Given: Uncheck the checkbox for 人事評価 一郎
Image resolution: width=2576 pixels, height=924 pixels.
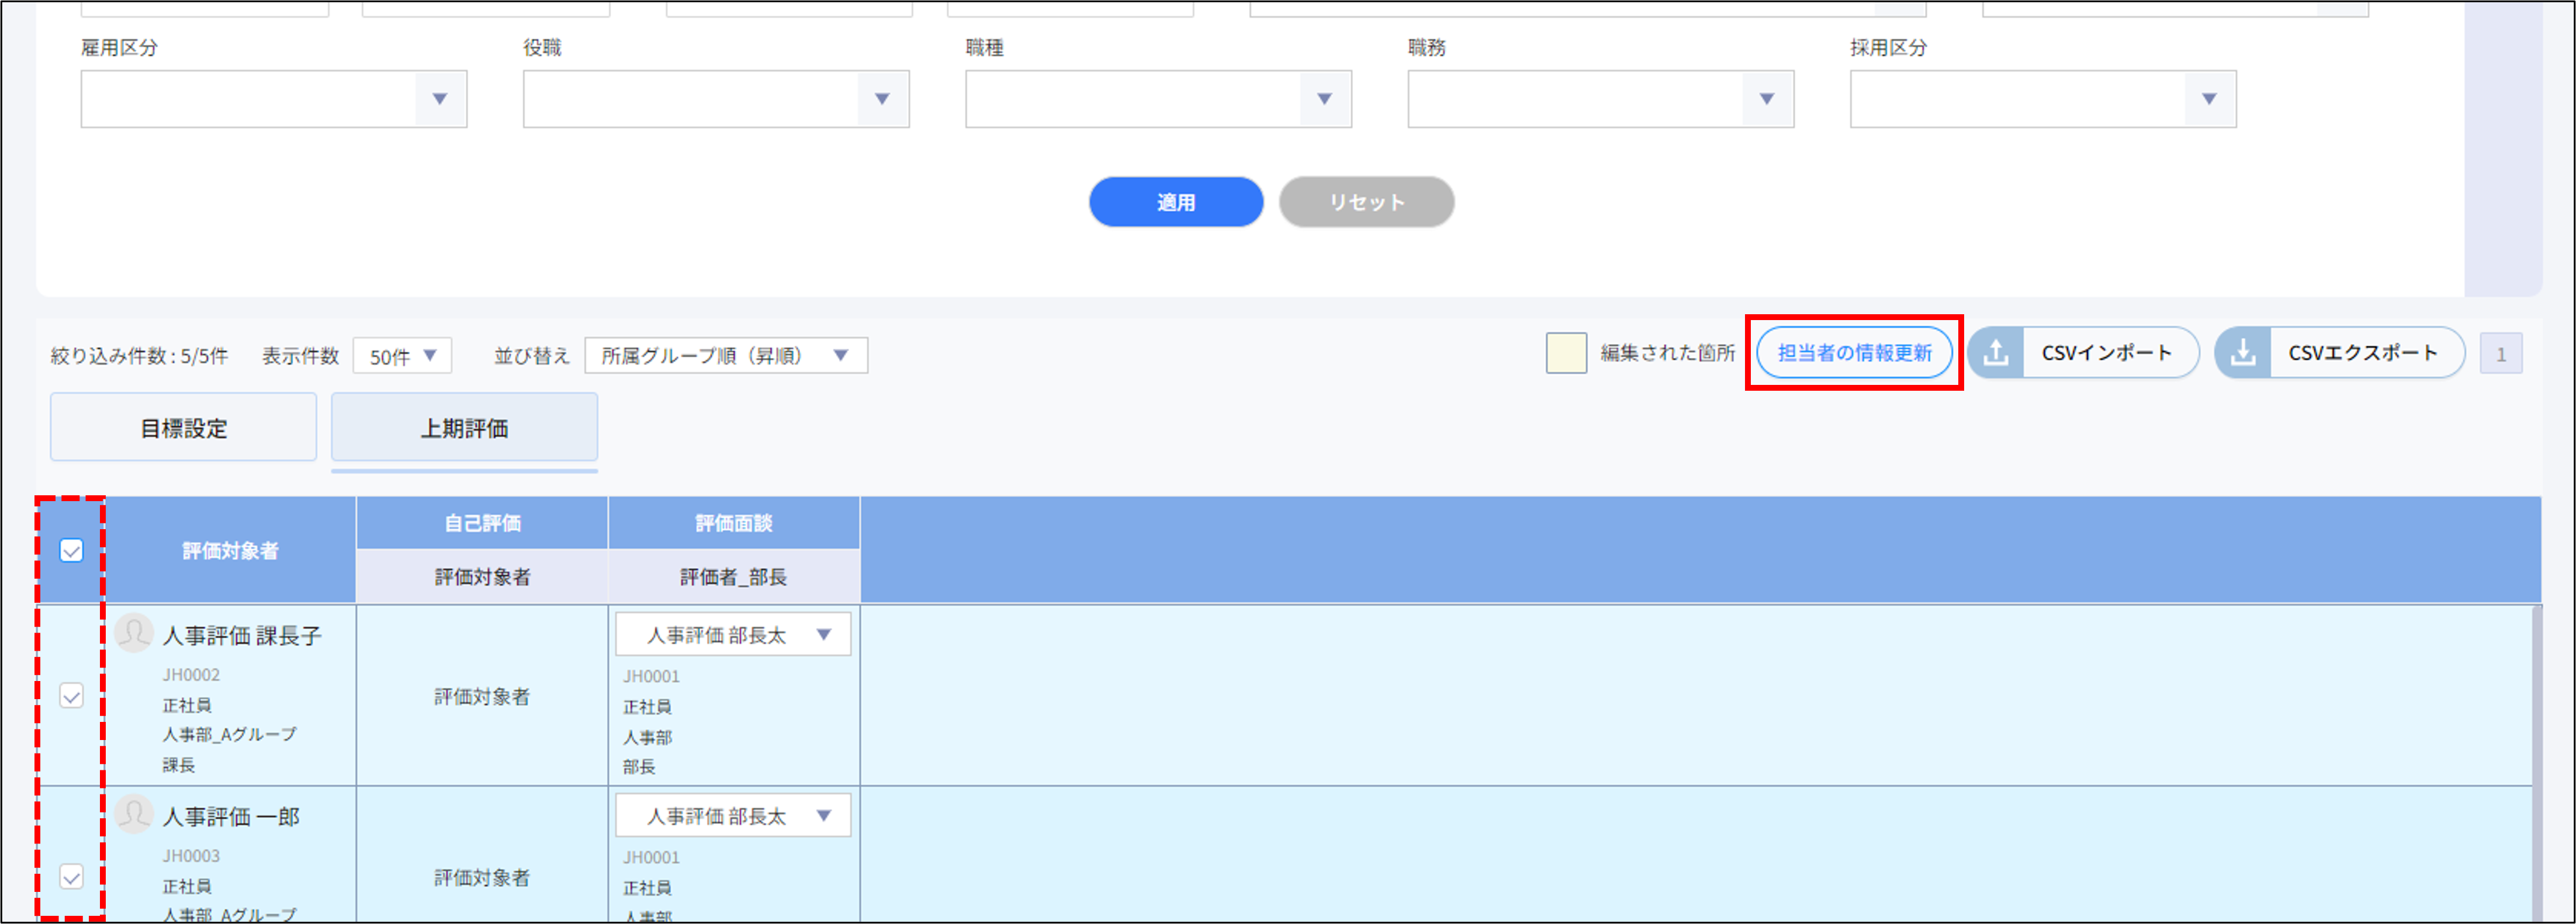Looking at the screenshot, I should 70,880.
